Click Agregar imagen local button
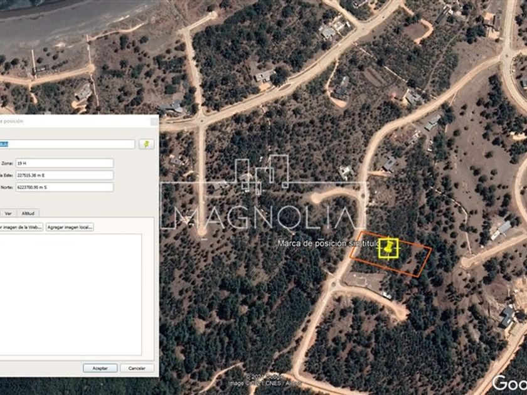The image size is (527, 395). click(x=70, y=228)
